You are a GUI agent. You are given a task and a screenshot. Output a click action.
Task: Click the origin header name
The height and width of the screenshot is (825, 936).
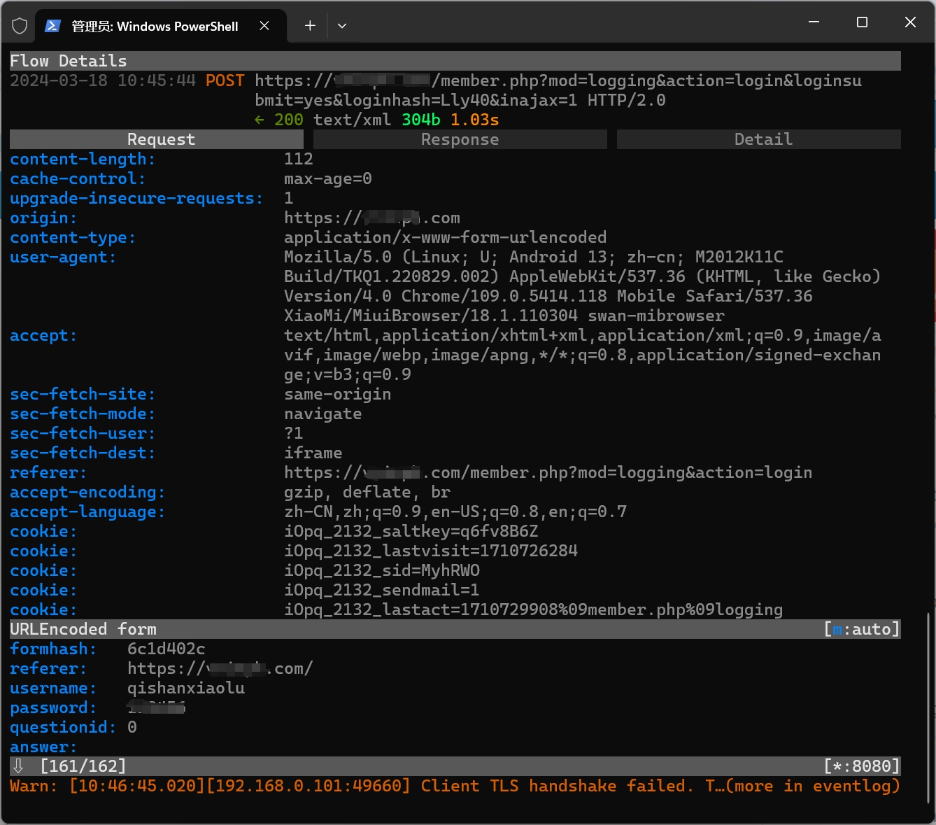pyautogui.click(x=43, y=218)
